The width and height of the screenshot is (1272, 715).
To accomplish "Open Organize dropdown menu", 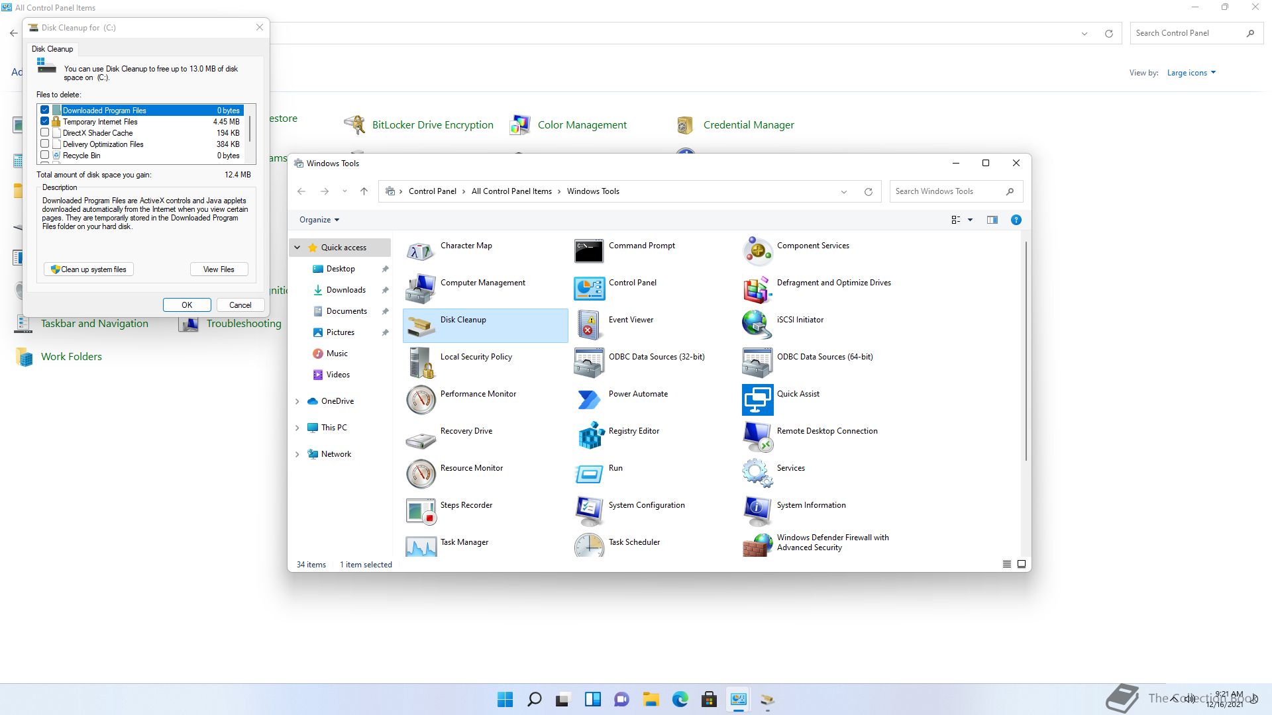I will [x=319, y=220].
